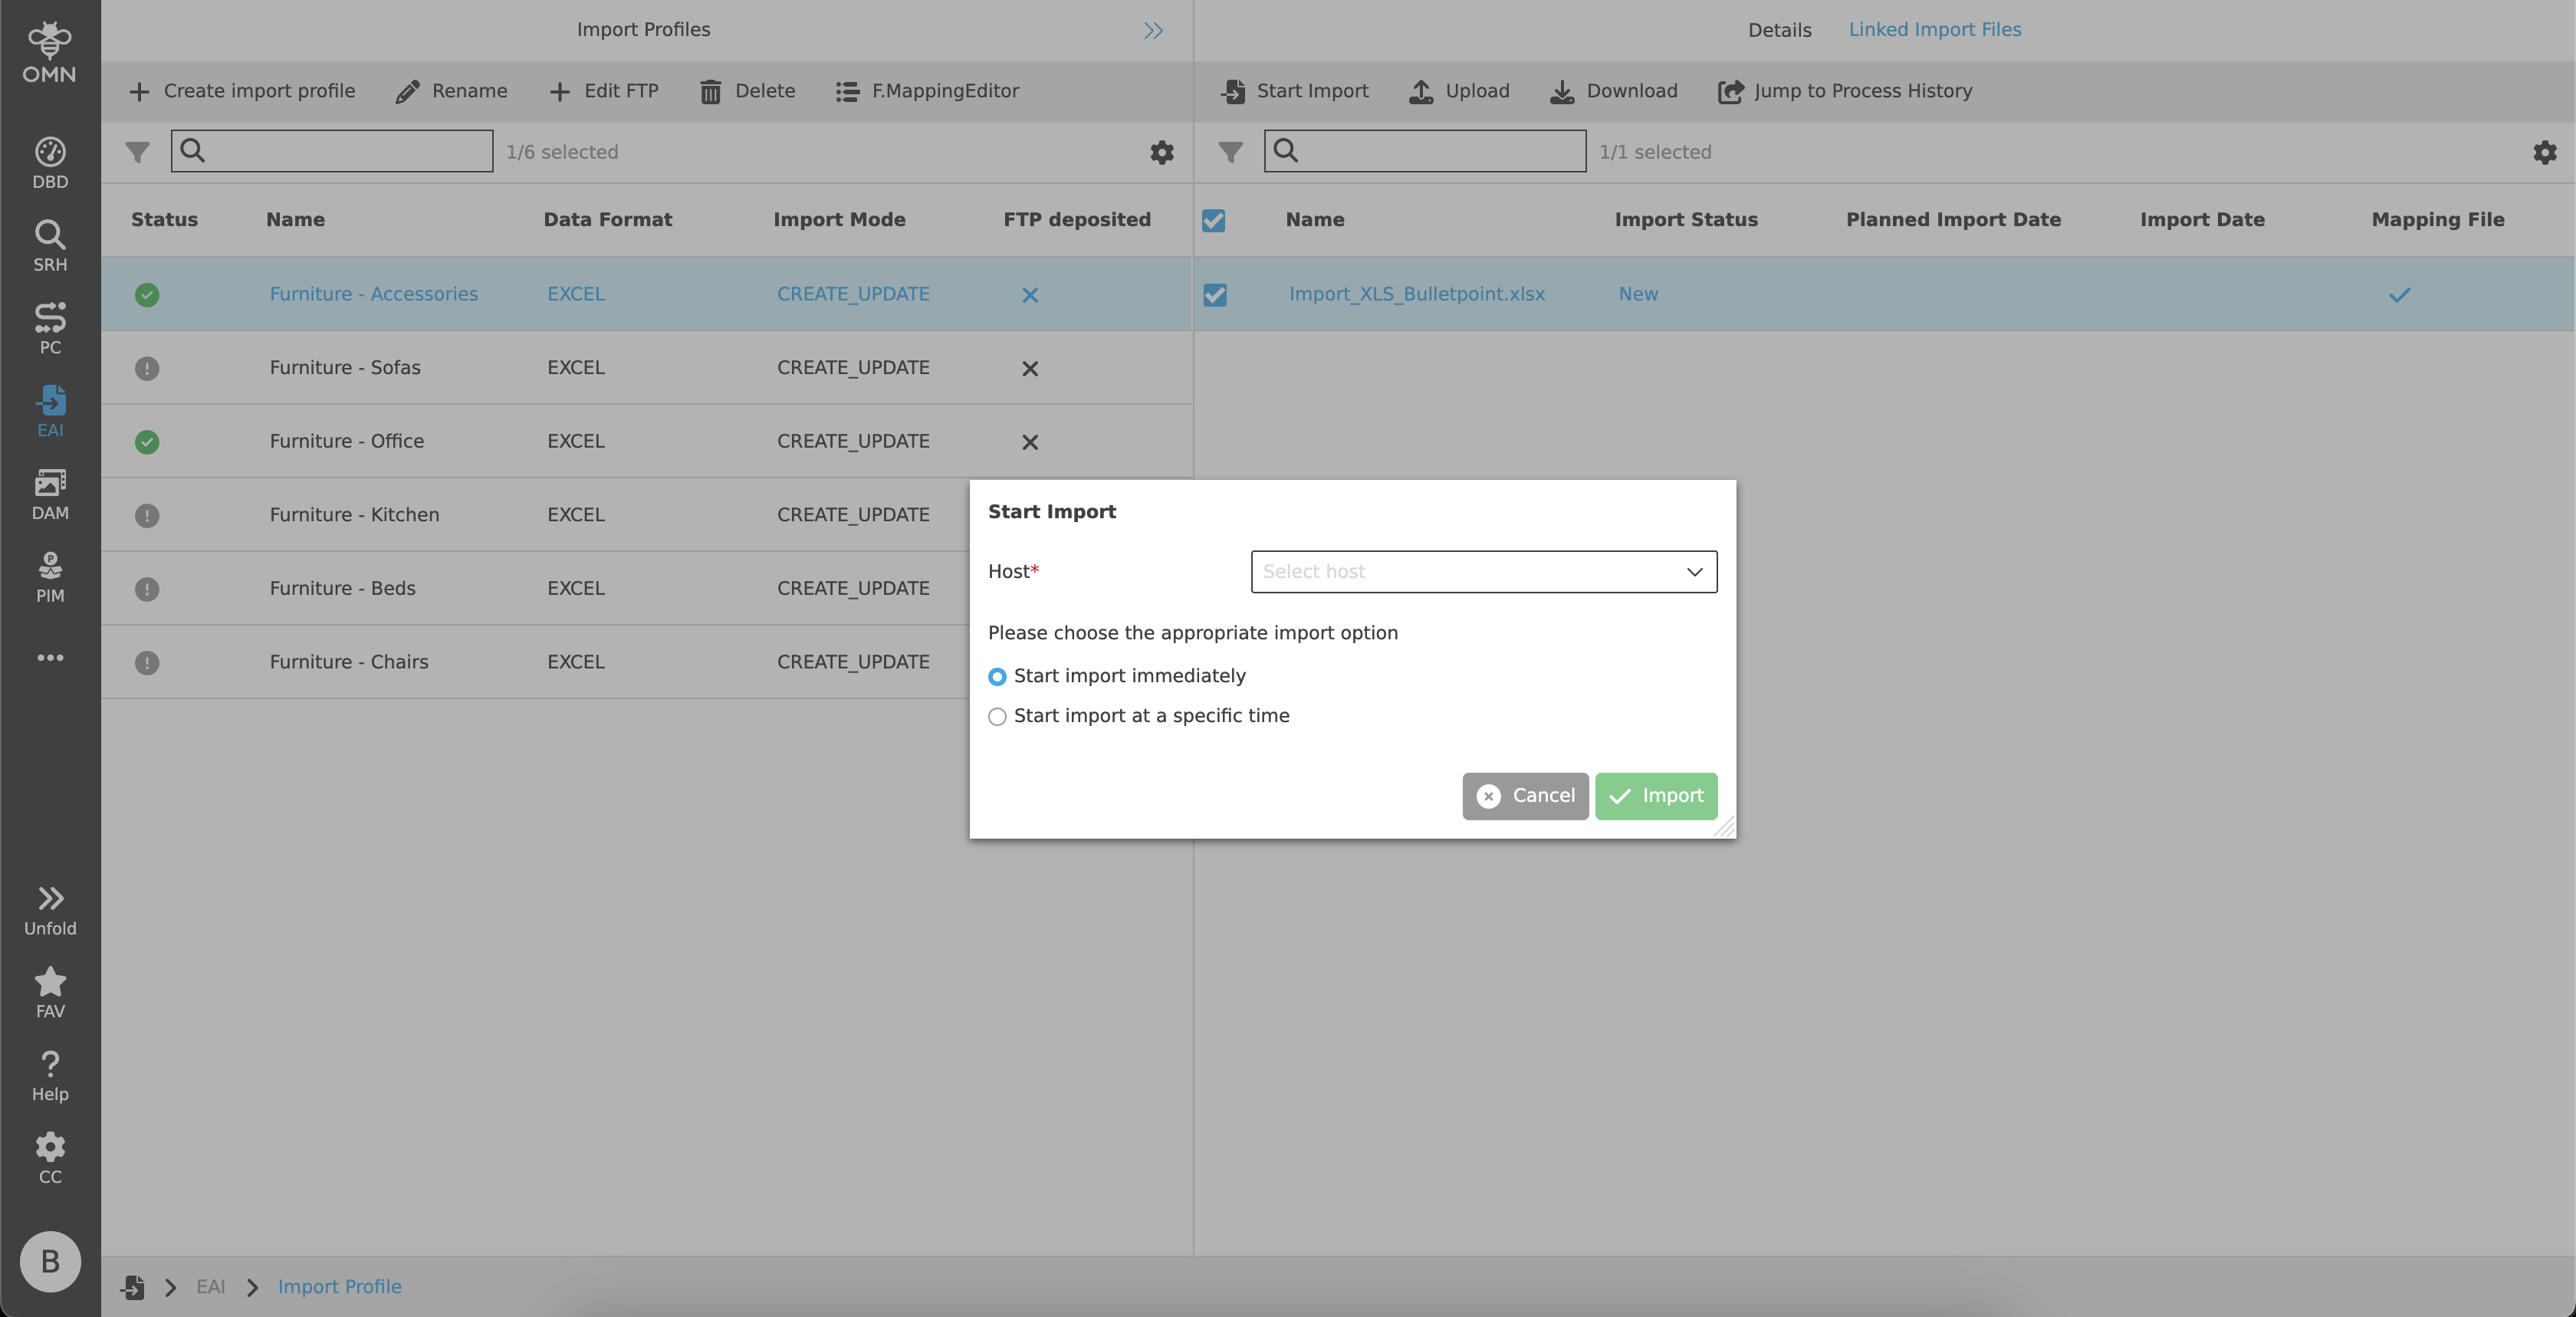The width and height of the screenshot is (2576, 1317).
Task: Unfold the left sidebar navigation
Action: pyautogui.click(x=50, y=909)
